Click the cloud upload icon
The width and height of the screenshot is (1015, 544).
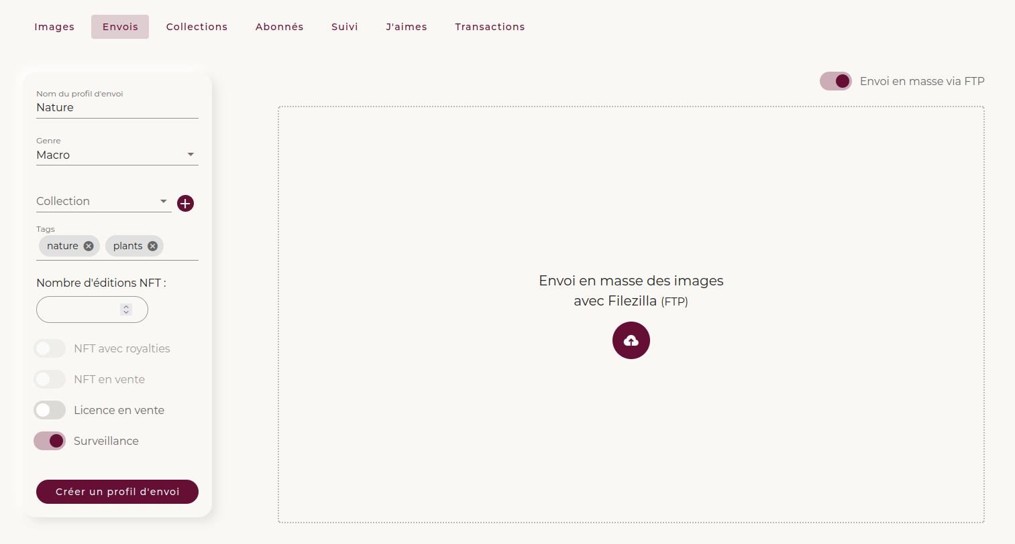[x=631, y=340]
